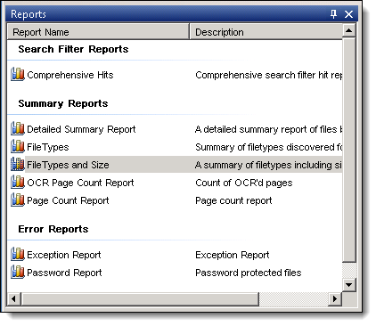Click the FileTypes report chart icon
Image resolution: width=376 pixels, height=326 pixels.
(x=18, y=146)
